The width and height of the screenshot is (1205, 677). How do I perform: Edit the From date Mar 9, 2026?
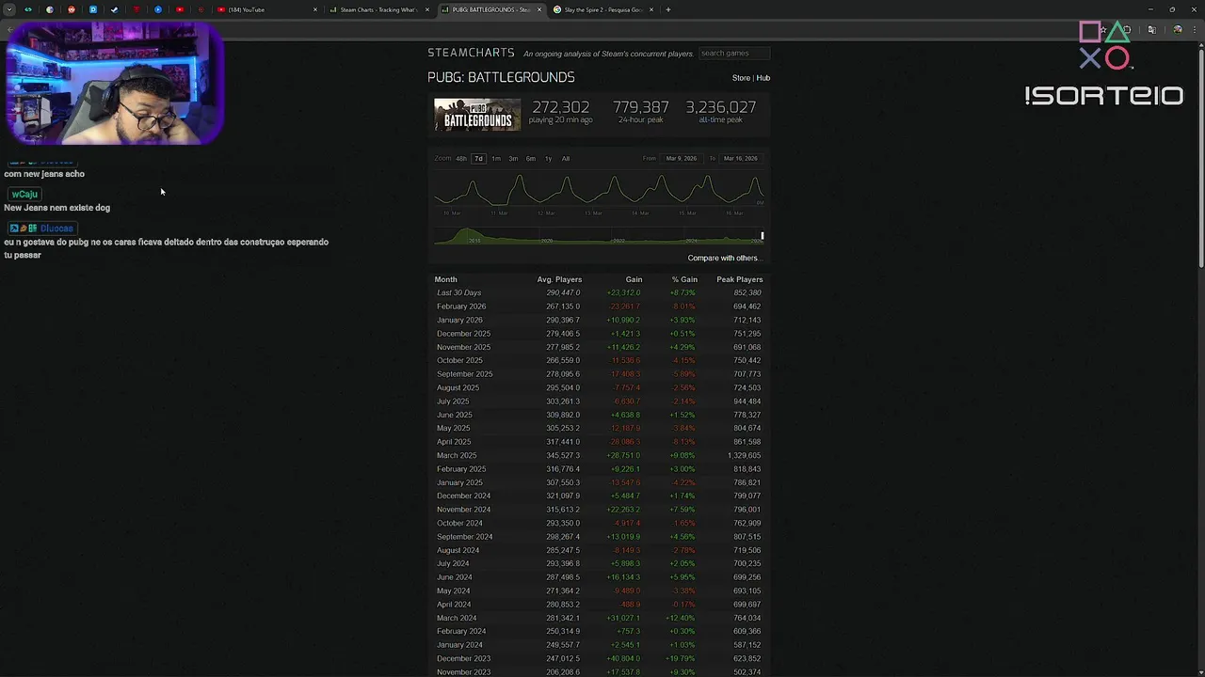[682, 159]
